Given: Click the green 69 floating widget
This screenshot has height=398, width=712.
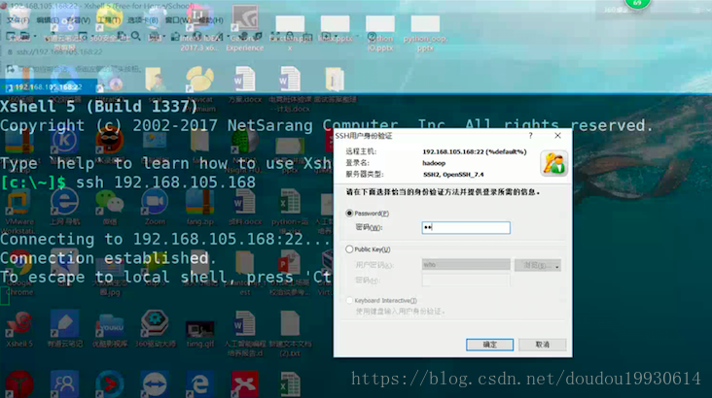Looking at the screenshot, I should click(x=637, y=4).
